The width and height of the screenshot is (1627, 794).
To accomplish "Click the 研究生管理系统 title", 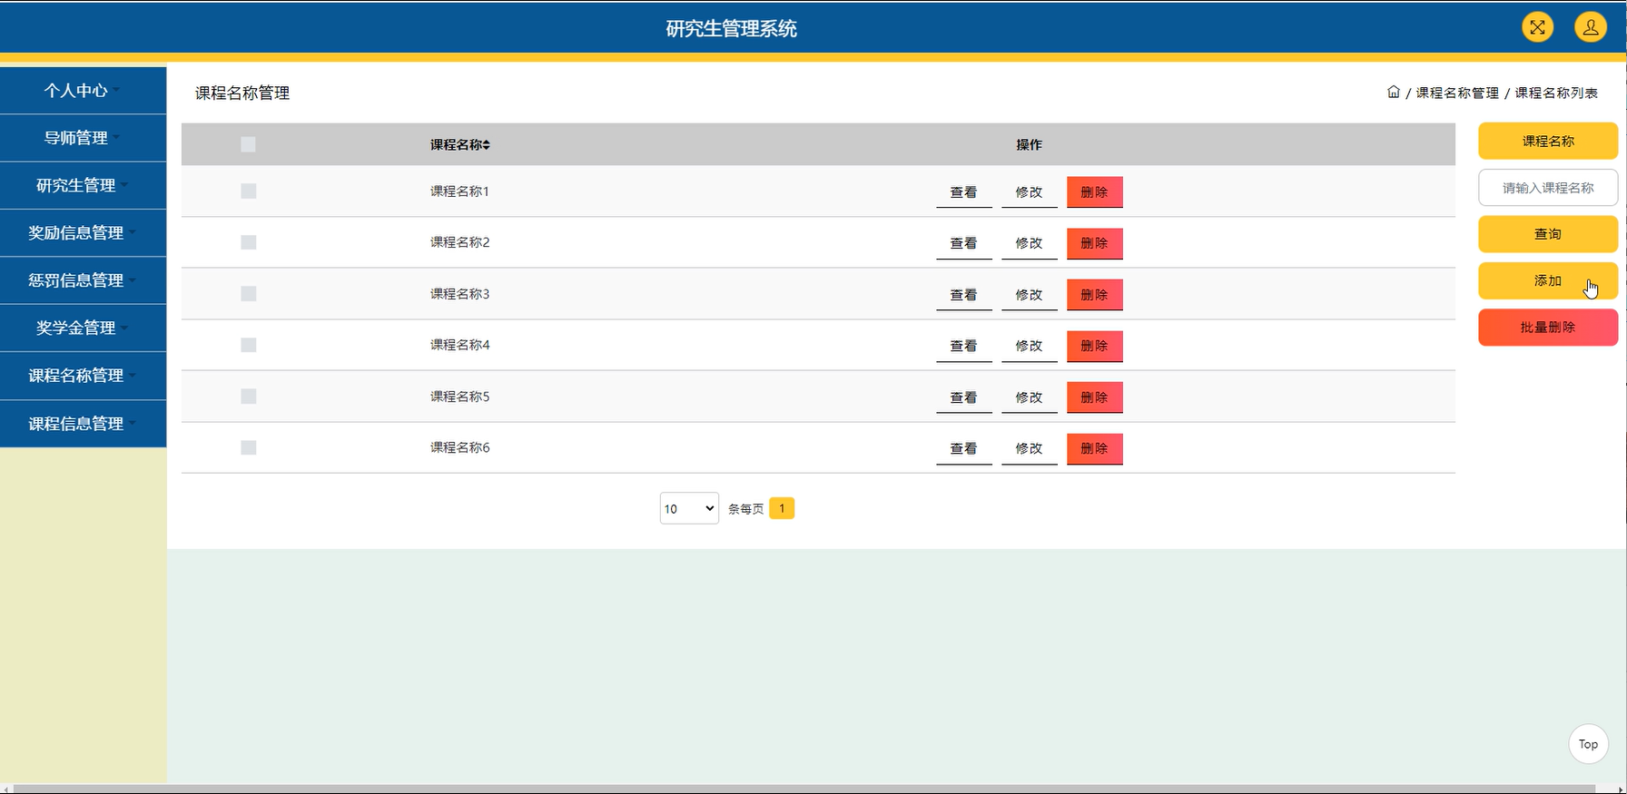I will [x=731, y=28].
